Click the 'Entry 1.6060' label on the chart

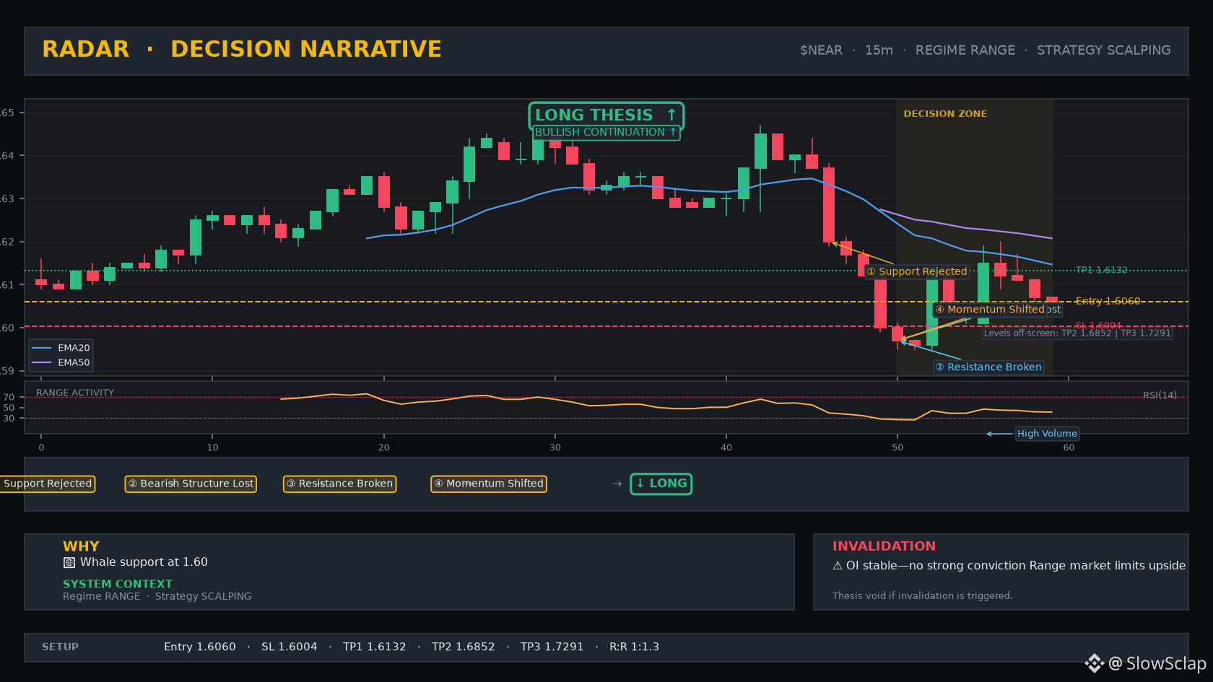tap(1108, 301)
